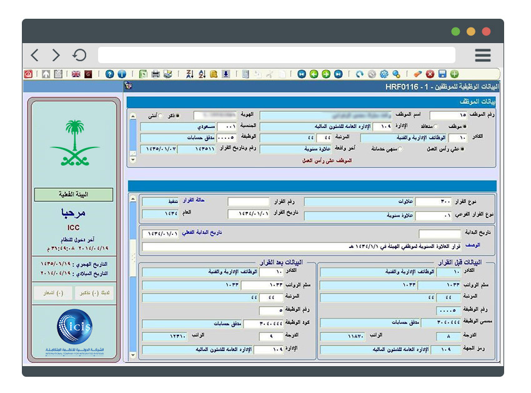Select the متعاقد employment radio button

coord(436,126)
